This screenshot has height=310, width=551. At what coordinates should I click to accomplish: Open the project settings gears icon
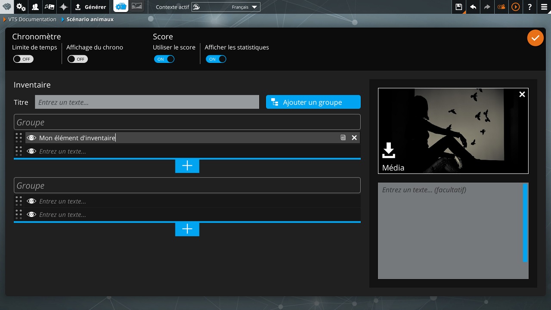pos(21,6)
